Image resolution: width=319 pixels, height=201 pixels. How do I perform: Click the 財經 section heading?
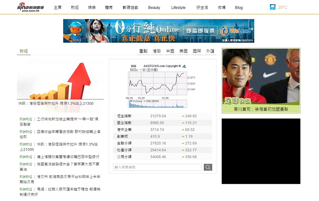pyautogui.click(x=24, y=51)
